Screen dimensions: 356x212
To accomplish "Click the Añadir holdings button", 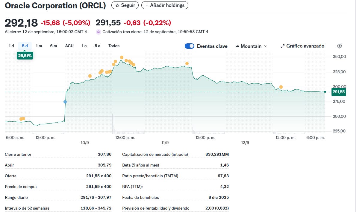I will (x=165, y=5).
